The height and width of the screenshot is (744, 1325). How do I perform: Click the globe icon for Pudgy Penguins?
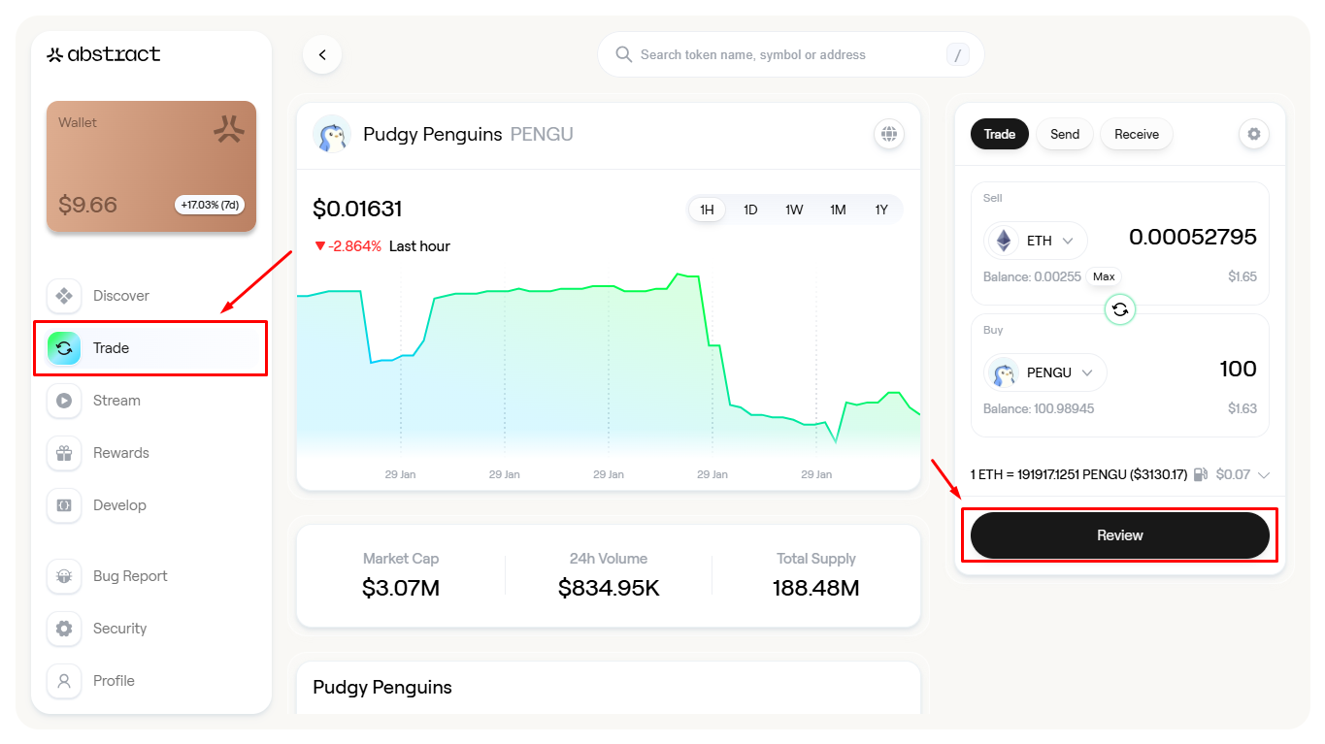pyautogui.click(x=888, y=134)
